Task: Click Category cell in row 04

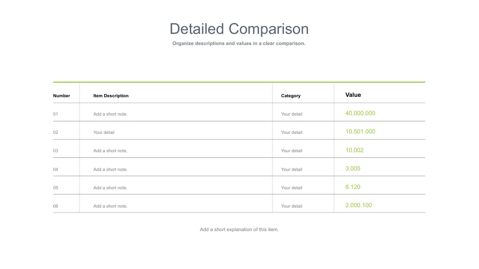Action: [291, 169]
